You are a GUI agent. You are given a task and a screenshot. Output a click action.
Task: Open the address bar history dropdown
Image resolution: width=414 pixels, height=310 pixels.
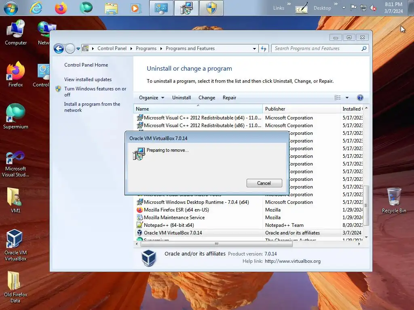[x=254, y=49]
